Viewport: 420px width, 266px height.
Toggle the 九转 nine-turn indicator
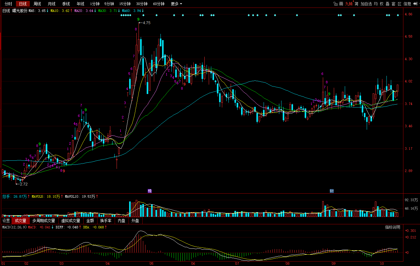tap(349, 4)
